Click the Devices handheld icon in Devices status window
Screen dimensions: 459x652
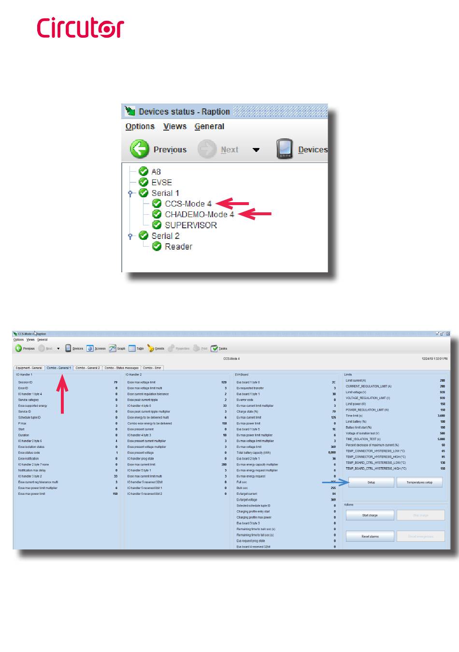pos(285,149)
